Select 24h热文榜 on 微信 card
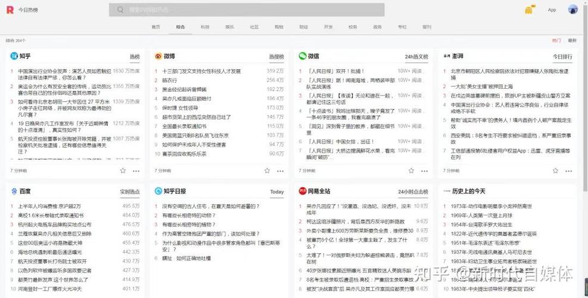588x298 pixels. pos(416,57)
